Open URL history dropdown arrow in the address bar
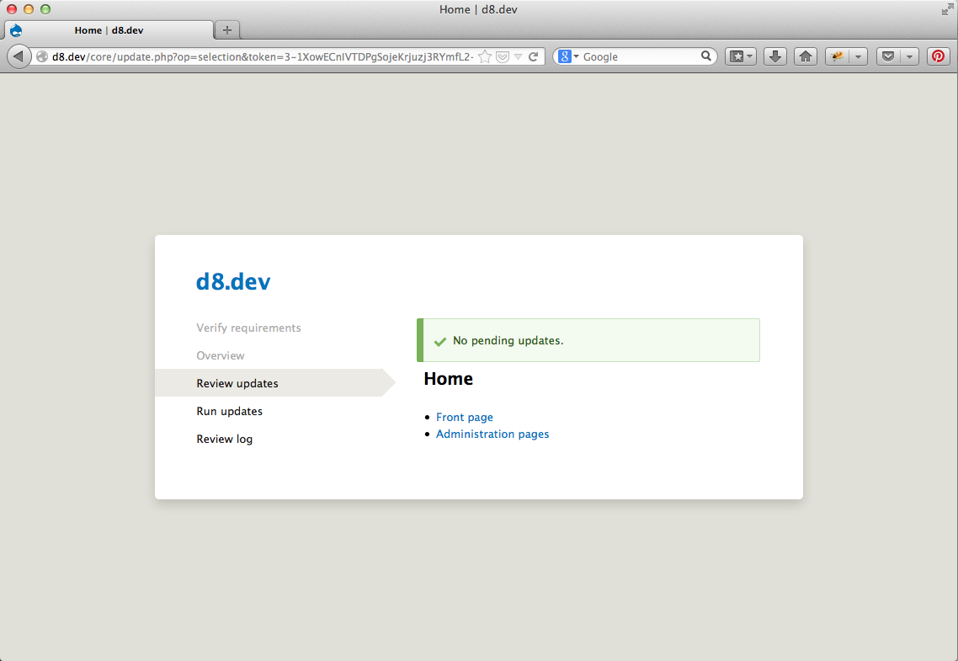The height and width of the screenshot is (661, 958). click(518, 56)
